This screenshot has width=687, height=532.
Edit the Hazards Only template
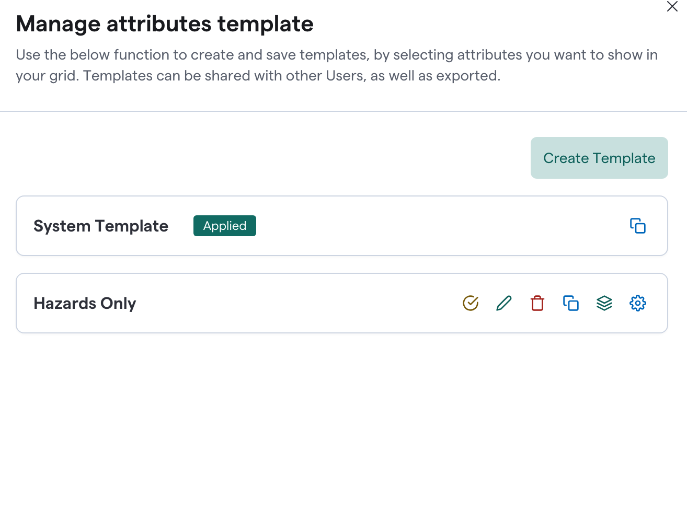504,303
